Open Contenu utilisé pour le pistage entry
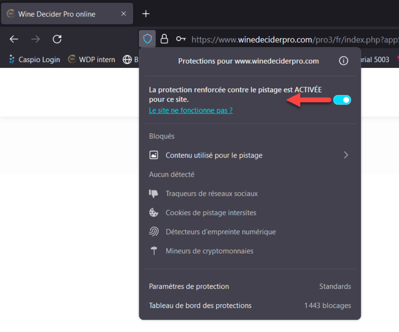 pos(250,155)
